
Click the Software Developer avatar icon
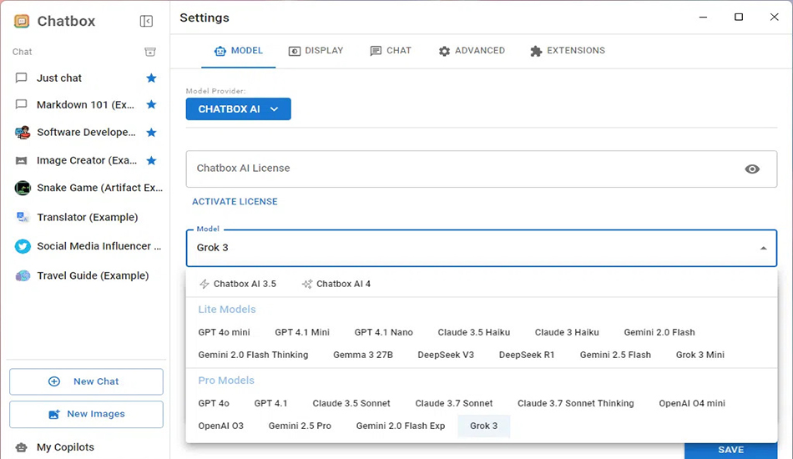tap(23, 133)
